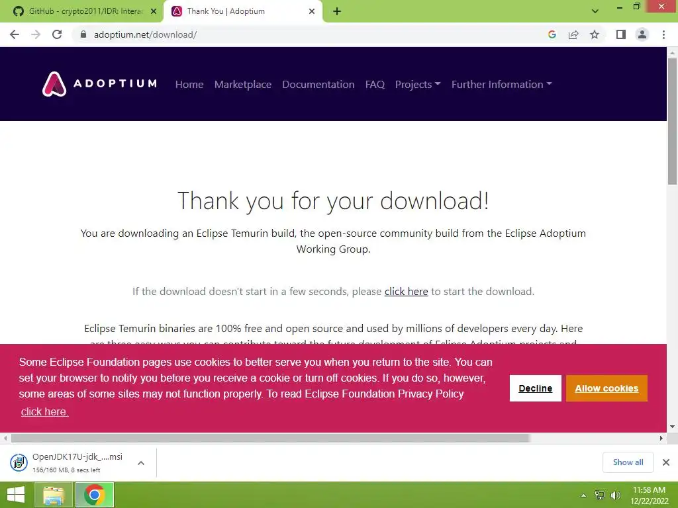Screen dimensions: 678x508
Task: Click the msi installer file icon
Action: click(x=19, y=462)
